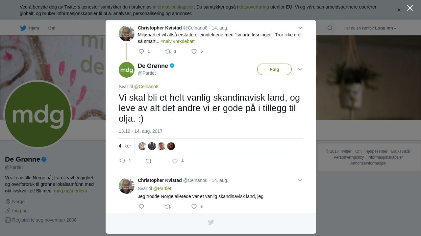Like the tweet with 5 likes
Image resolution: width=421 pixels, height=236 pixels.
click(194, 51)
